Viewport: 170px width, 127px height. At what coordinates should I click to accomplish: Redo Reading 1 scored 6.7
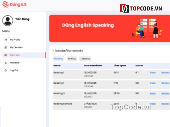coord(153,72)
